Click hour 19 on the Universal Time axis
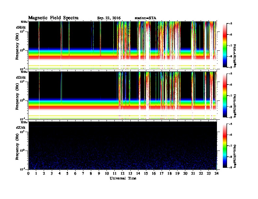The width and height of the screenshot is (258, 199). coord(177,174)
